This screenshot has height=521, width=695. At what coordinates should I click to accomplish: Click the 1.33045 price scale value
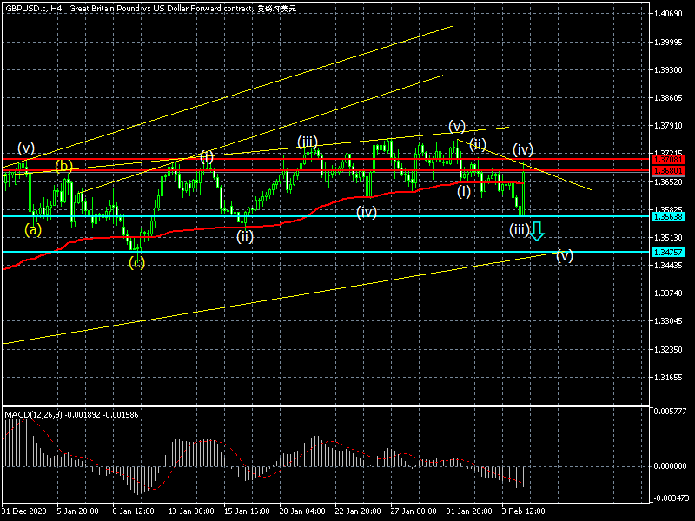point(668,321)
